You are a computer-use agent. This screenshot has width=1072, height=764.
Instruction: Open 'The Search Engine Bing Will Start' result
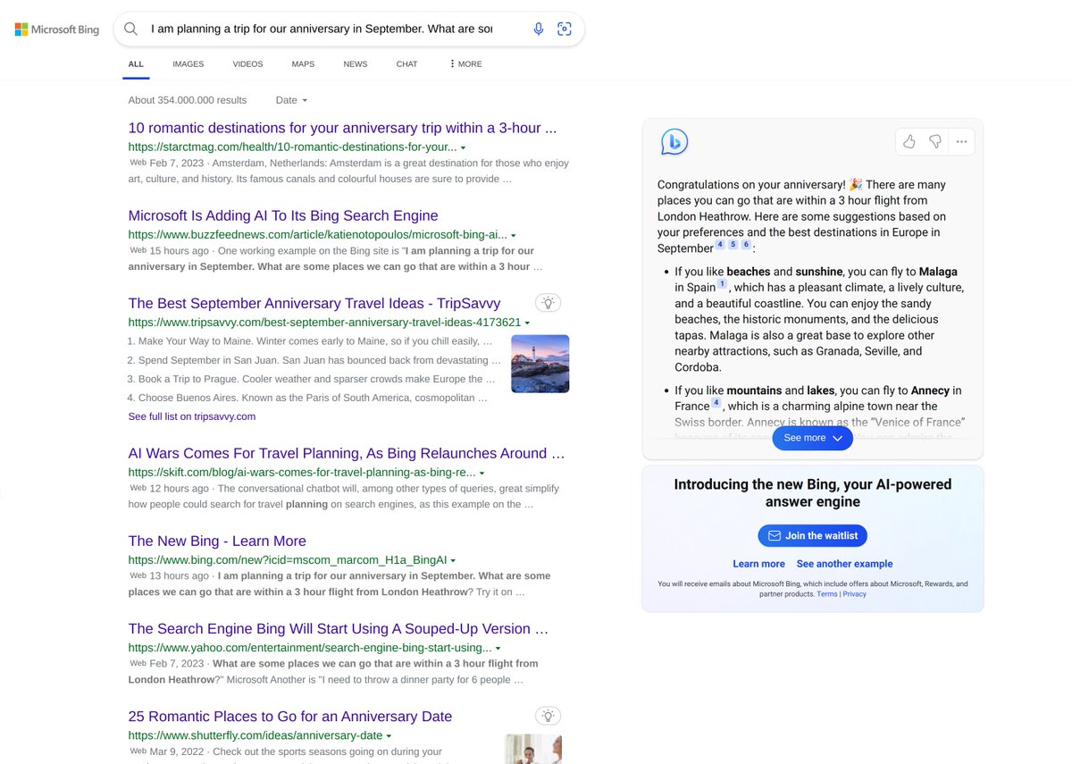click(x=339, y=628)
